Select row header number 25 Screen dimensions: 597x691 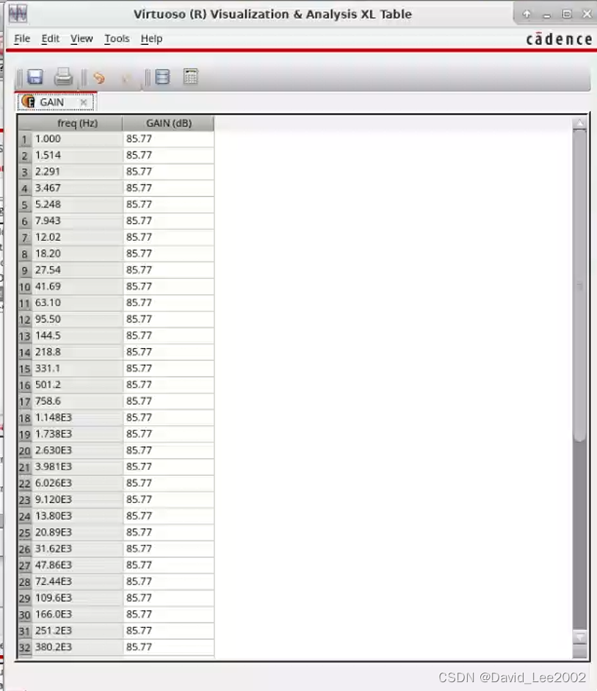[25, 533]
